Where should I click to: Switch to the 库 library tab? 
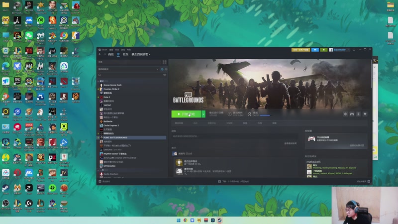[118, 54]
